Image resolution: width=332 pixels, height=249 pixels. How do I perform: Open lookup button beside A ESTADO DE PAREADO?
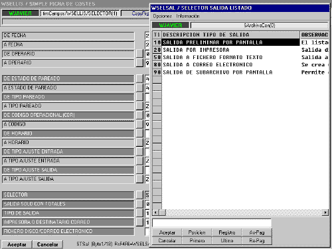139,88
